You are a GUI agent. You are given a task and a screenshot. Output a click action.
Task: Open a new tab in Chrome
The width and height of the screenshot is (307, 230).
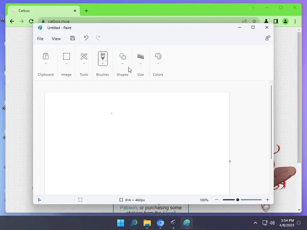coord(86,11)
